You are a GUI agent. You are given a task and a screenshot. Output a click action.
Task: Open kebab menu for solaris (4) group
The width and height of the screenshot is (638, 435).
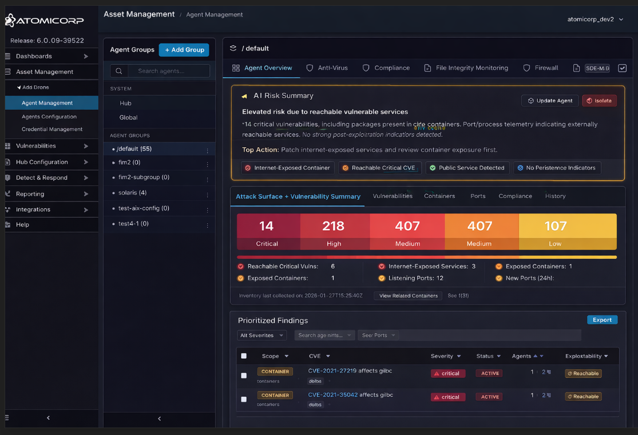[207, 195]
